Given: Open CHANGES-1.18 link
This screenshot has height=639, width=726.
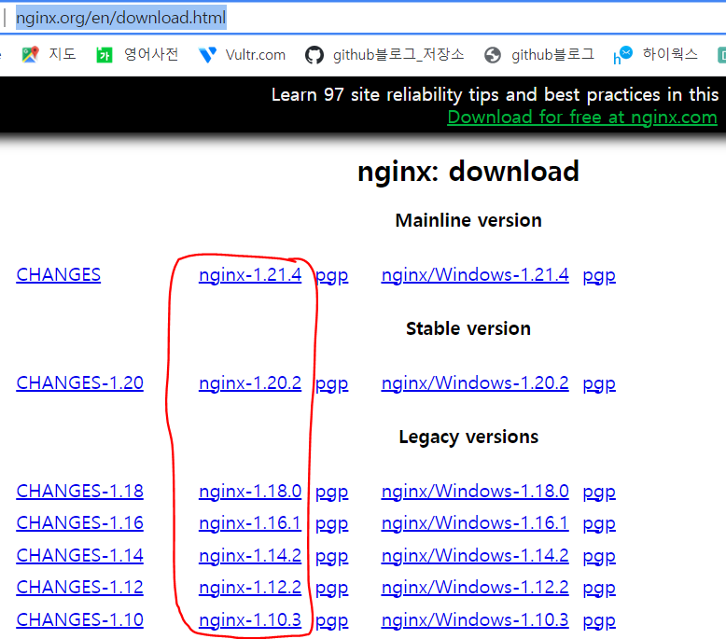Looking at the screenshot, I should 79,492.
